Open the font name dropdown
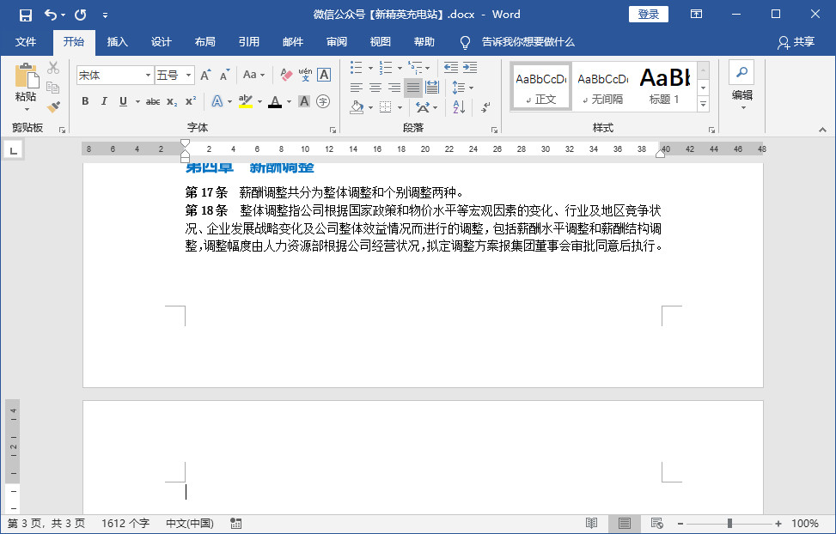This screenshot has width=836, height=534. click(148, 75)
